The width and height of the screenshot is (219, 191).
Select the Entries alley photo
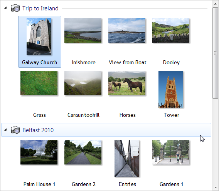[x=127, y=158]
